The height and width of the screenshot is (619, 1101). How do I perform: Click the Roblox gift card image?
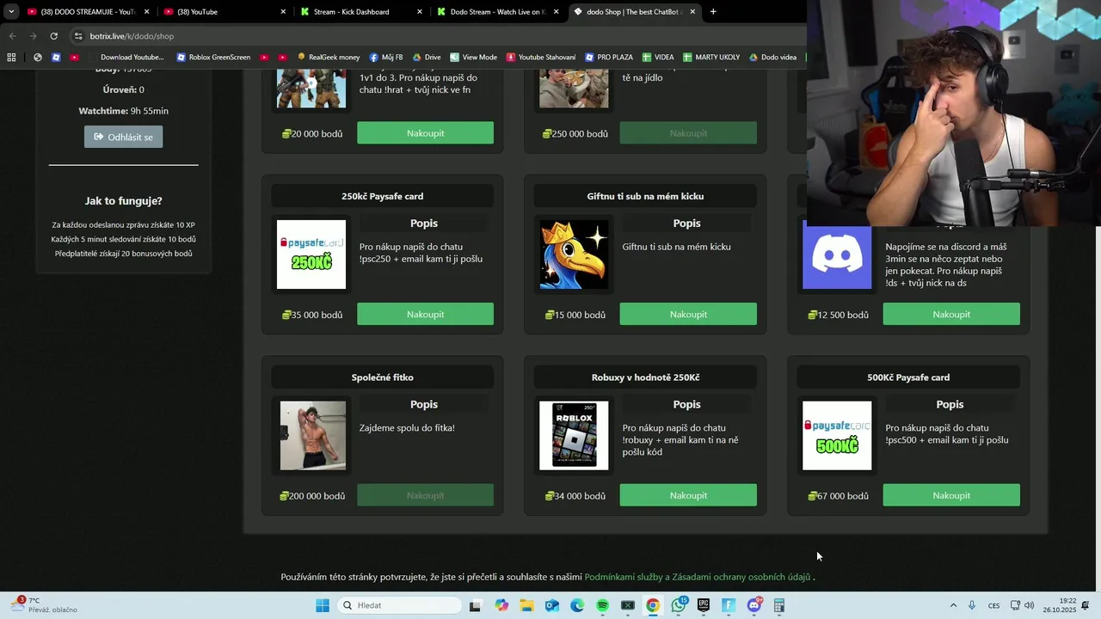point(574,436)
